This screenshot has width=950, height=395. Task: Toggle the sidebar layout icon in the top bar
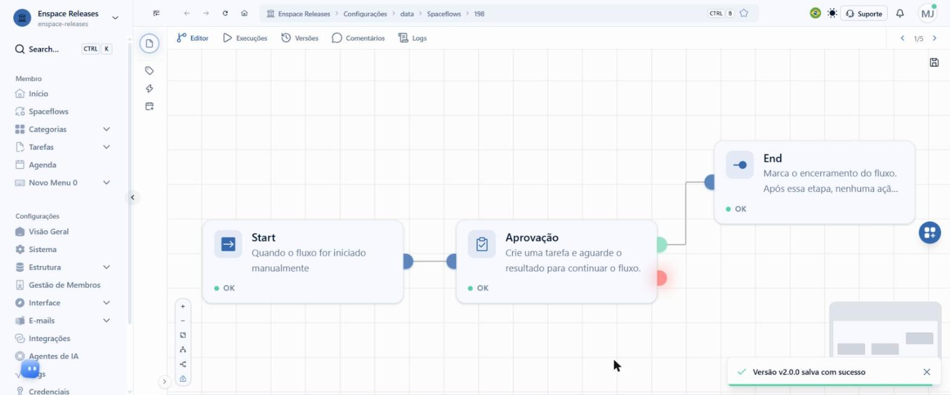pos(156,13)
